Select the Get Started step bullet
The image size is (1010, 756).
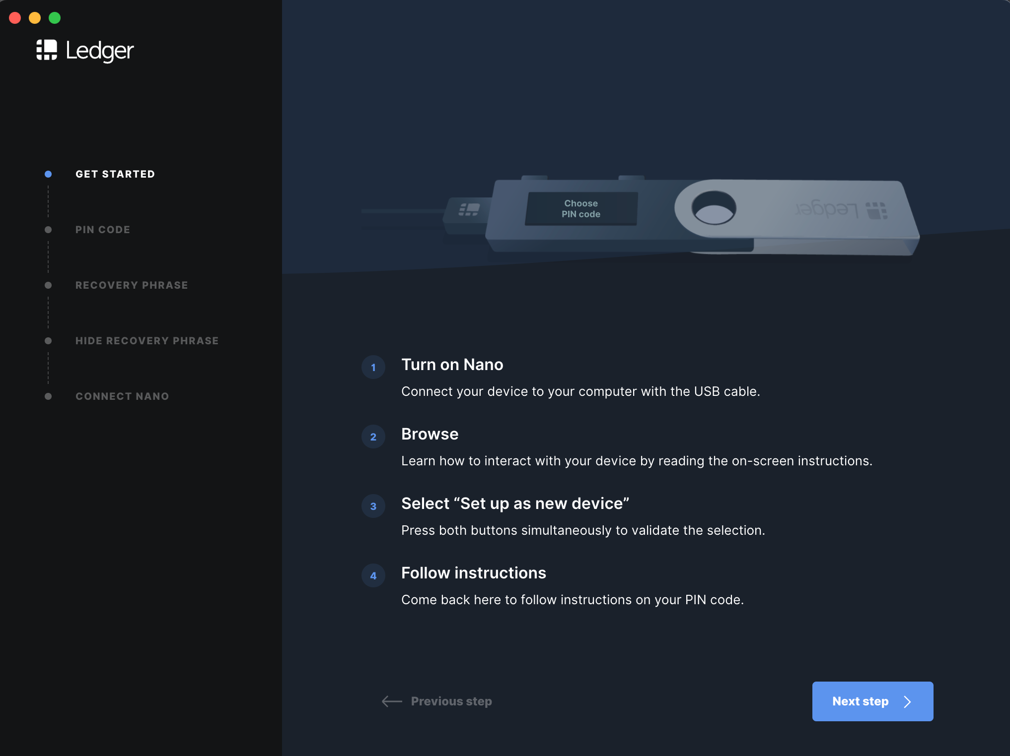(x=48, y=174)
